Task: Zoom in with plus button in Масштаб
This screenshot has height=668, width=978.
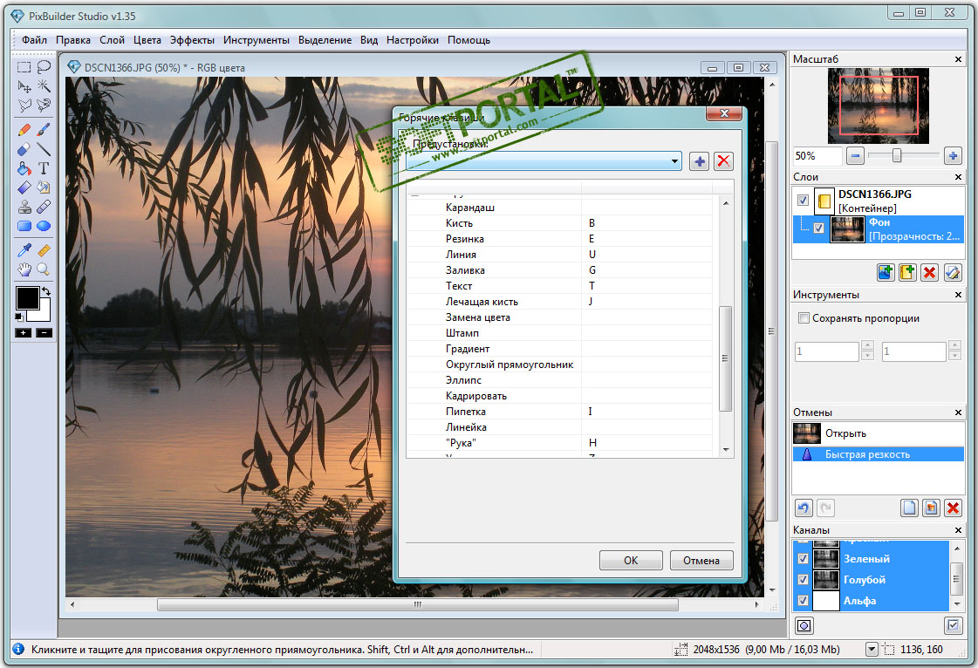Action: 953,156
